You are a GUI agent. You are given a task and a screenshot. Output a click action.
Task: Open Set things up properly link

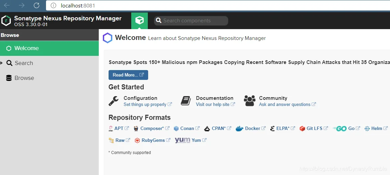click(x=147, y=104)
